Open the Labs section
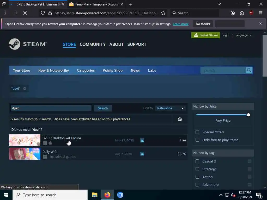Viewport: 267px width, 200px height. (x=152, y=70)
